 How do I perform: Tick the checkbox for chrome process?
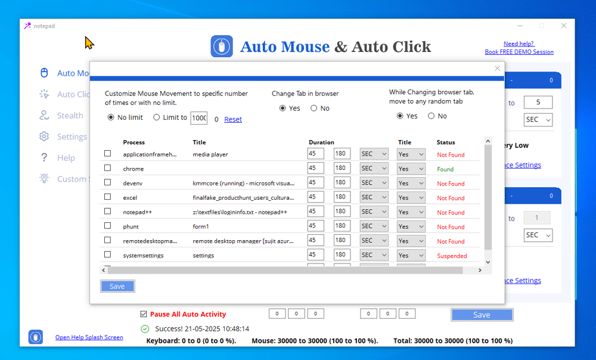point(108,168)
